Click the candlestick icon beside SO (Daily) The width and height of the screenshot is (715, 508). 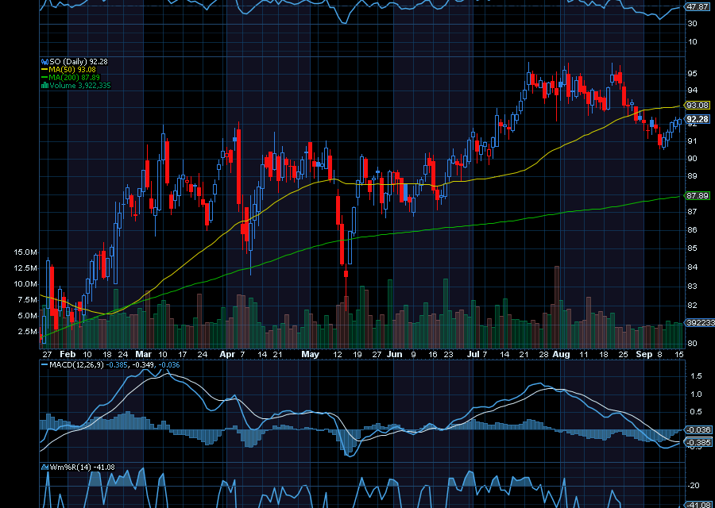click(x=44, y=61)
